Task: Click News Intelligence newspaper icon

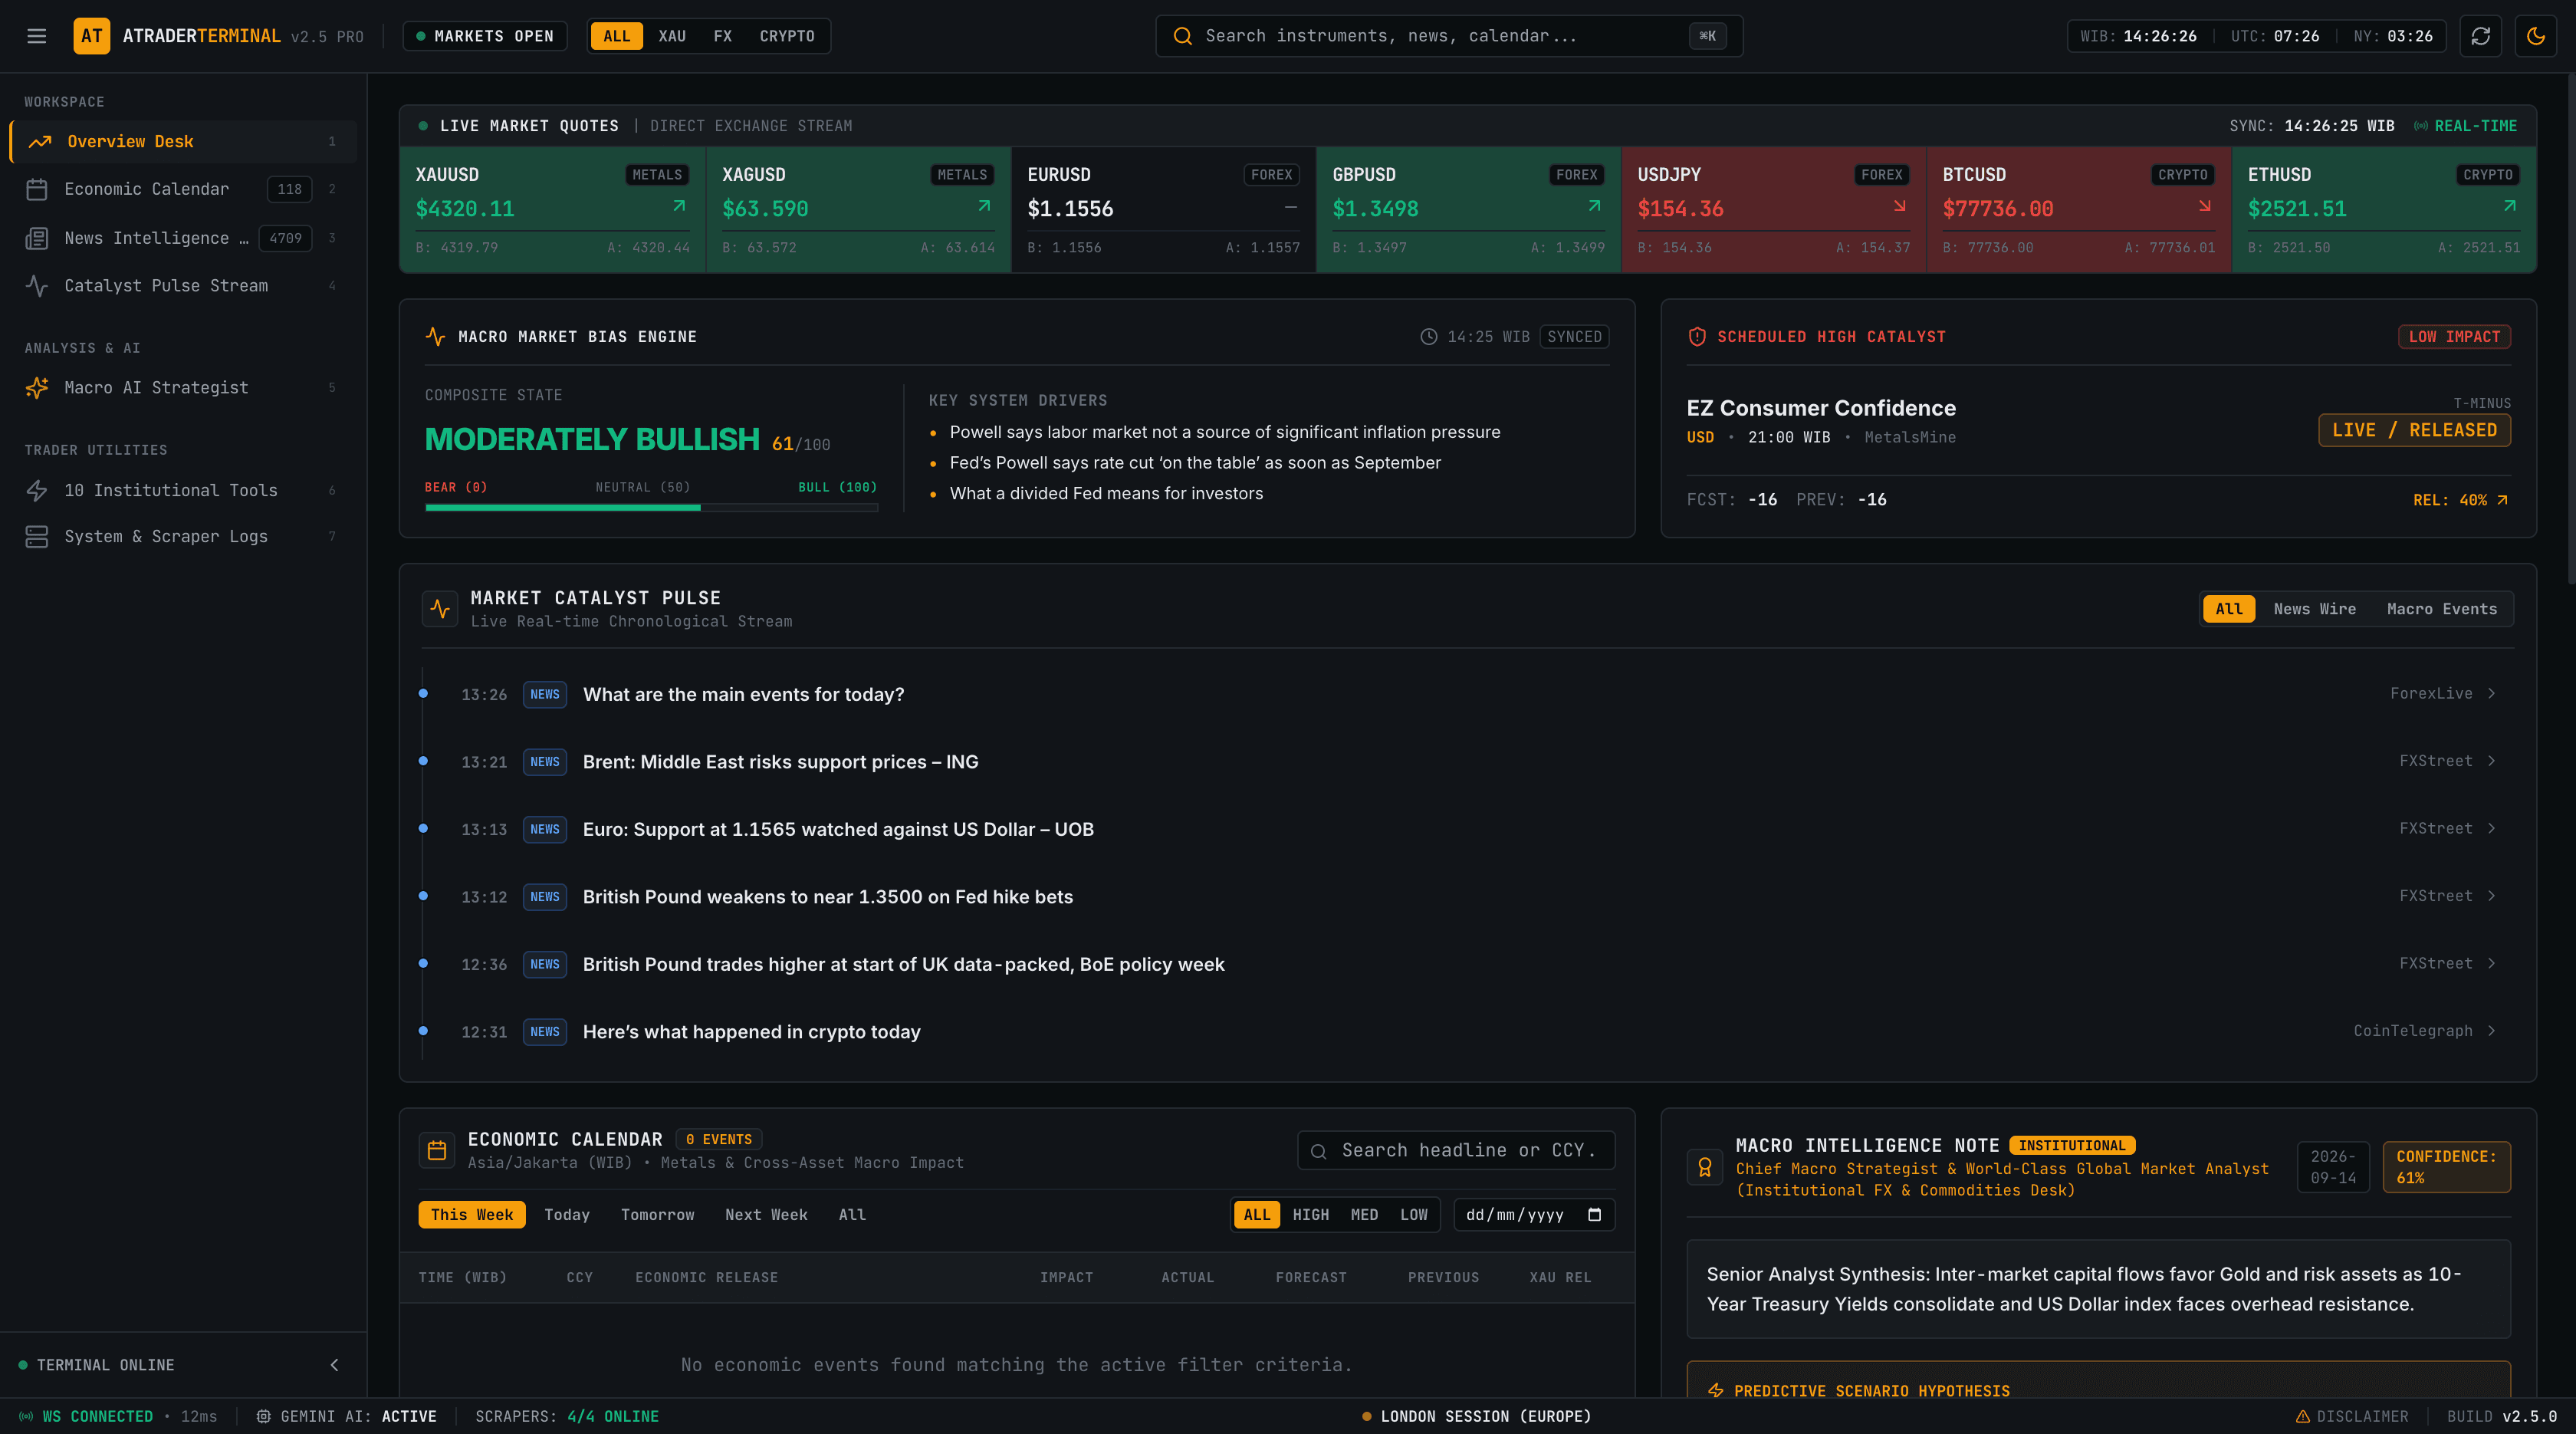Action: coord(37,238)
